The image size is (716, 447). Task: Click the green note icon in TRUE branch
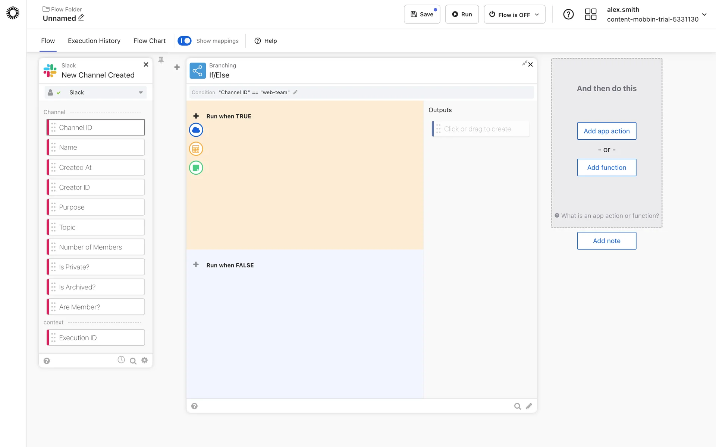(196, 168)
